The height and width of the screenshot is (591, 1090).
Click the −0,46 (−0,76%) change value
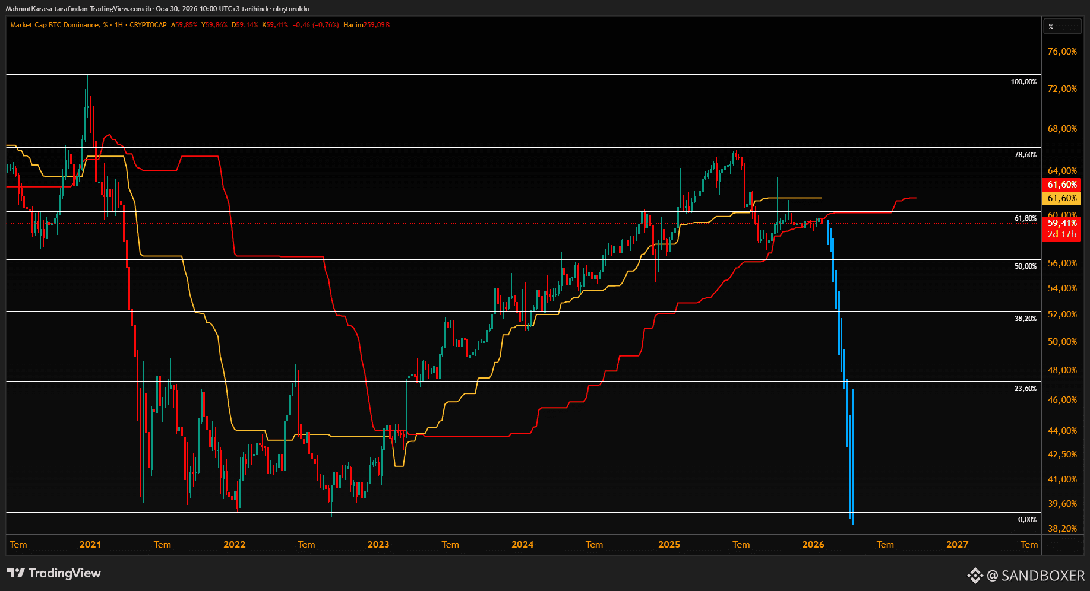point(315,25)
